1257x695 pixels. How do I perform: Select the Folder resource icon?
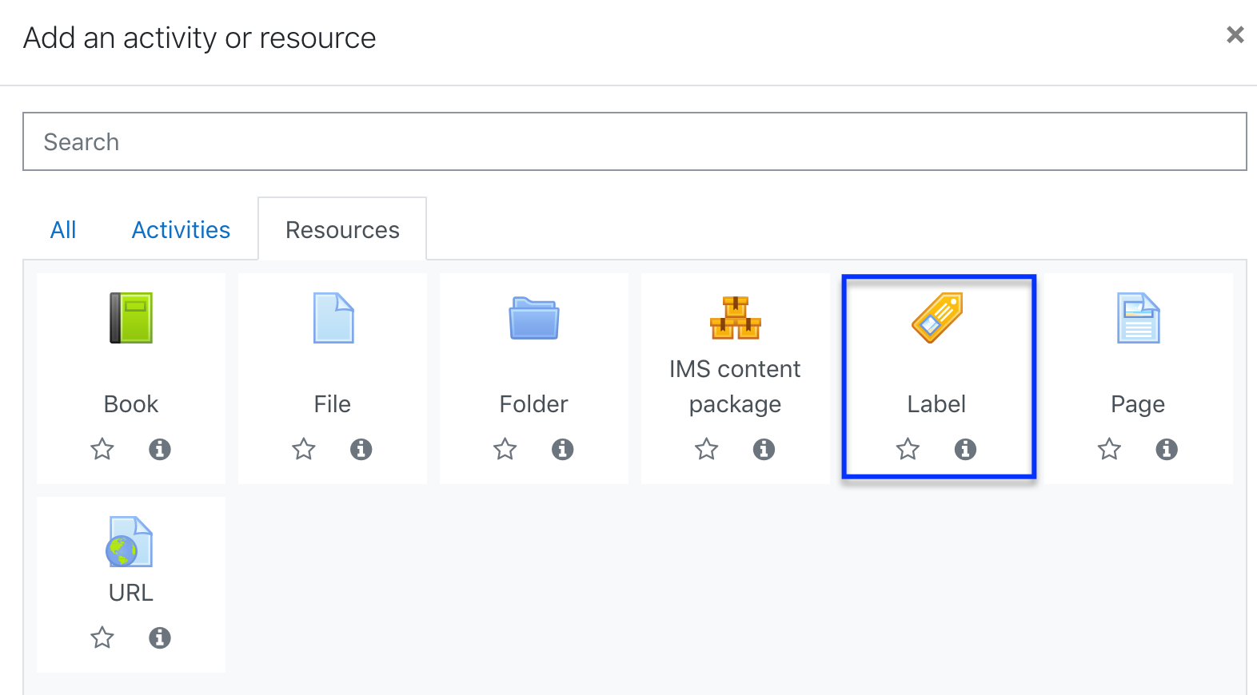click(x=534, y=318)
